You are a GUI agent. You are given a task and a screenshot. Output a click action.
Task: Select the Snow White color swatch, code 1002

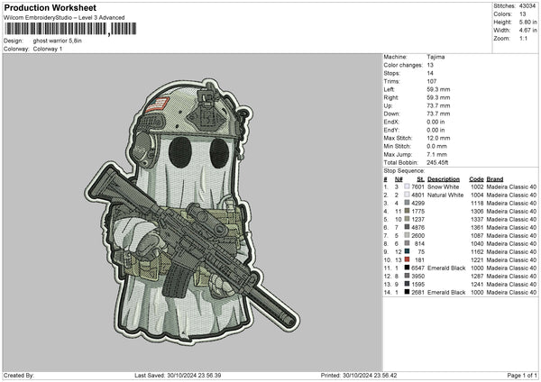(407, 186)
